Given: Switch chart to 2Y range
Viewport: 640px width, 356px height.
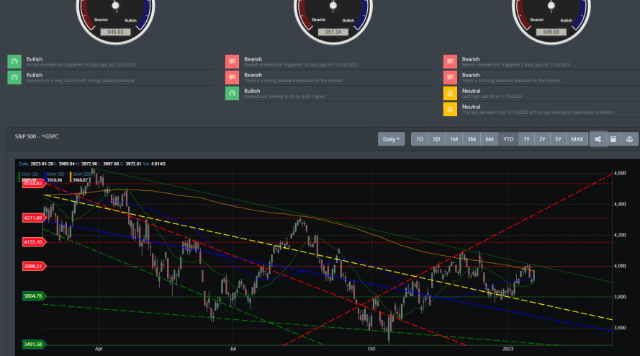Looking at the screenshot, I should click(542, 139).
